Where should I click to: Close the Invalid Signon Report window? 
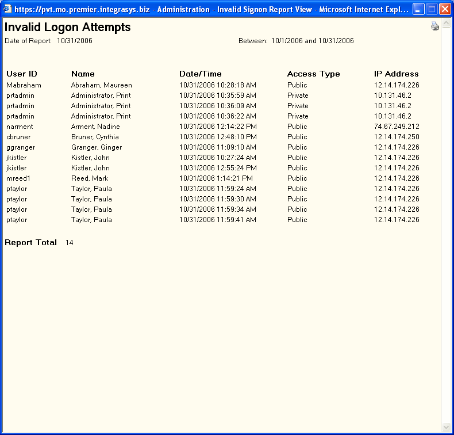tap(445, 9)
